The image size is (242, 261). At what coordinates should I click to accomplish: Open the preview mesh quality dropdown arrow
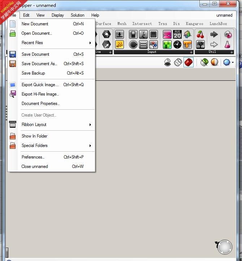point(233,62)
